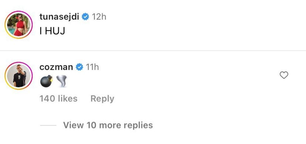Screen dimensions: 306x144
Task: Open the cozman username link
Action: point(57,67)
